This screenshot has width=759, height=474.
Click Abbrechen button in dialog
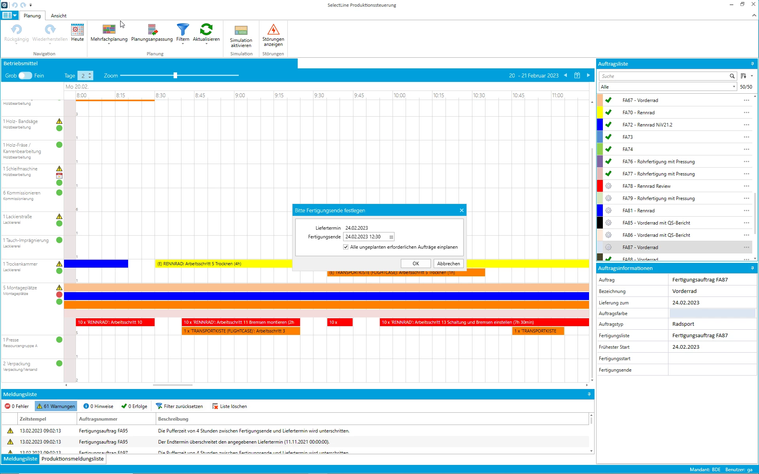(x=448, y=264)
